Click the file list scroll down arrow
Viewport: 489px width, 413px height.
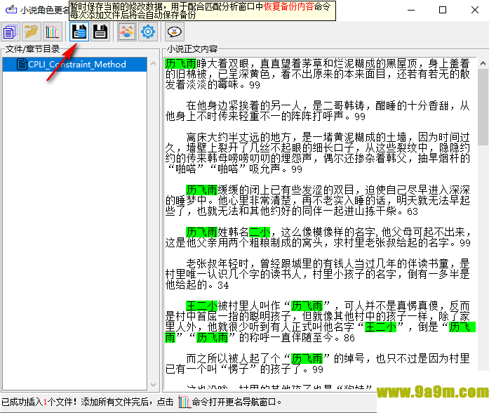pyautogui.click(x=153, y=385)
